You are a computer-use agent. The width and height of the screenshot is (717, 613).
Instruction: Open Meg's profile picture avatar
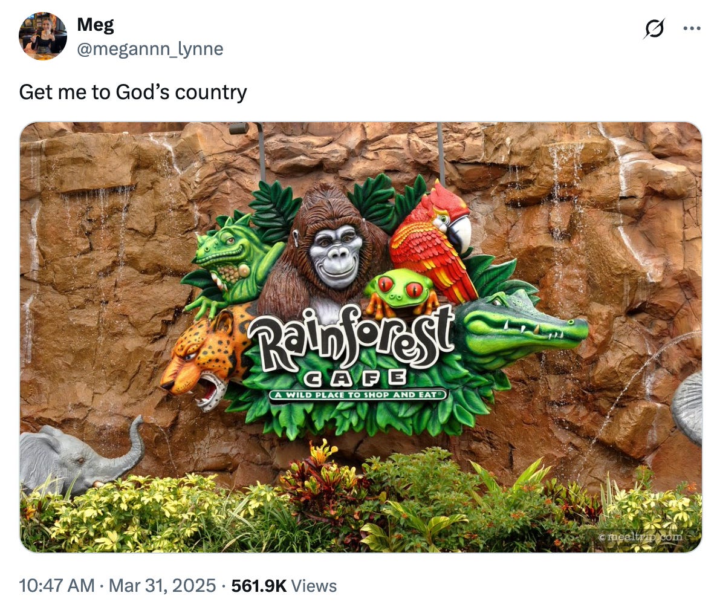43,36
